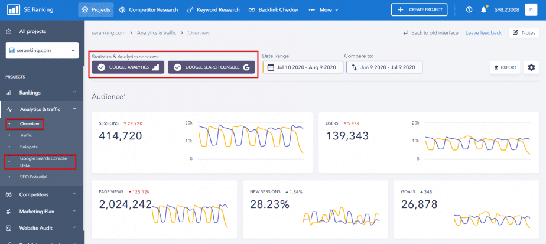Expand the Marketing Plan section
The height and width of the screenshot is (244, 546).
(x=42, y=212)
